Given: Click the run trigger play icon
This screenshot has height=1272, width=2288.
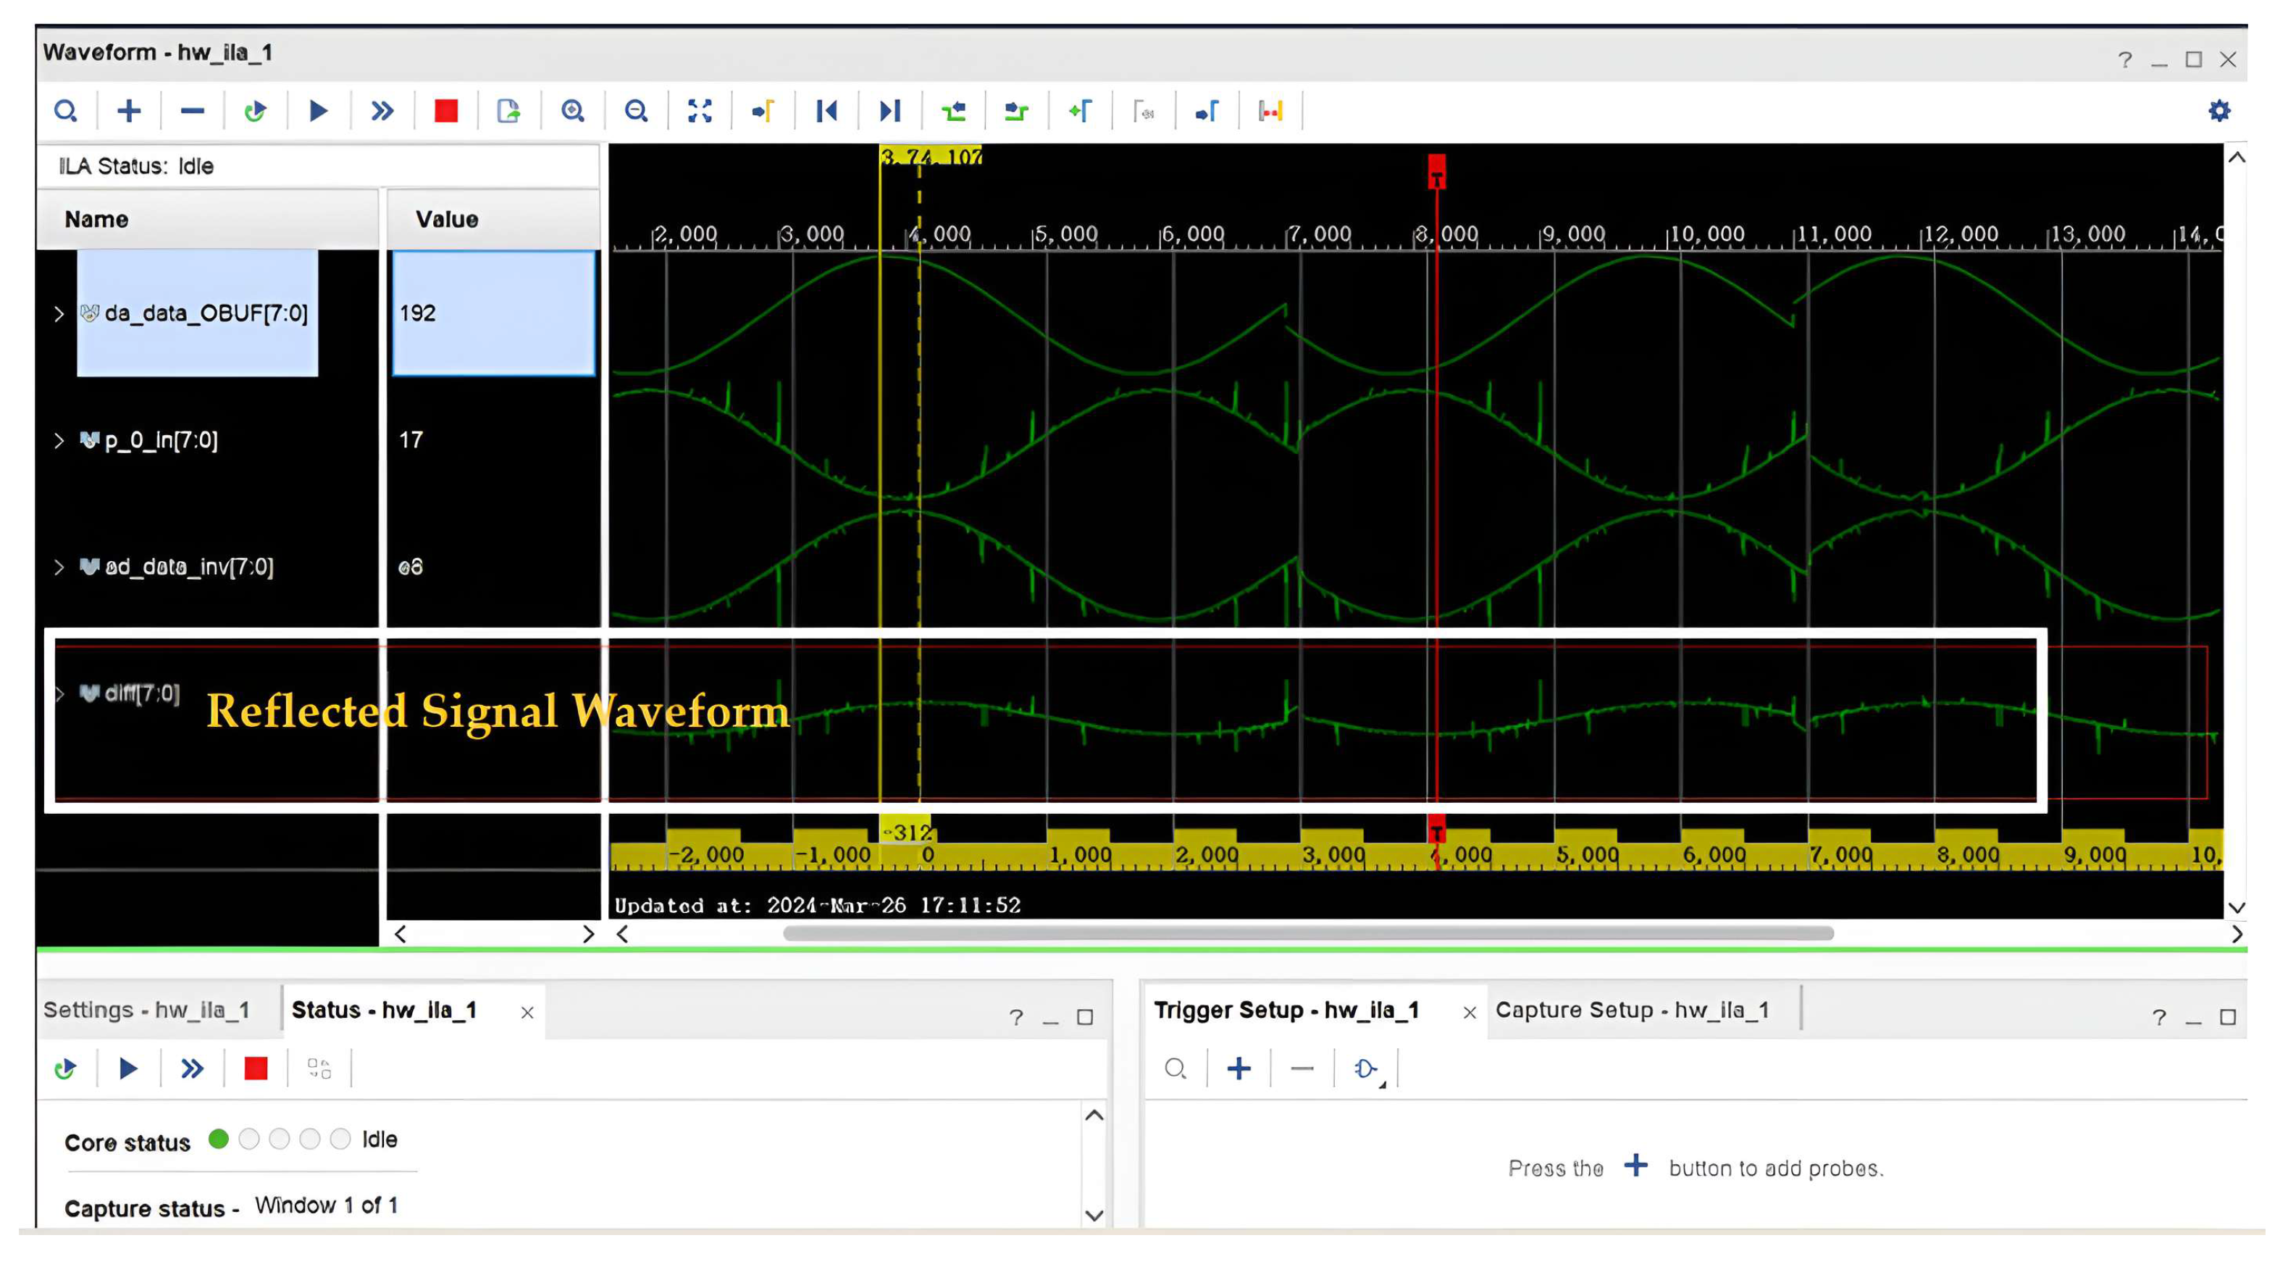Looking at the screenshot, I should pyautogui.click(x=318, y=111).
